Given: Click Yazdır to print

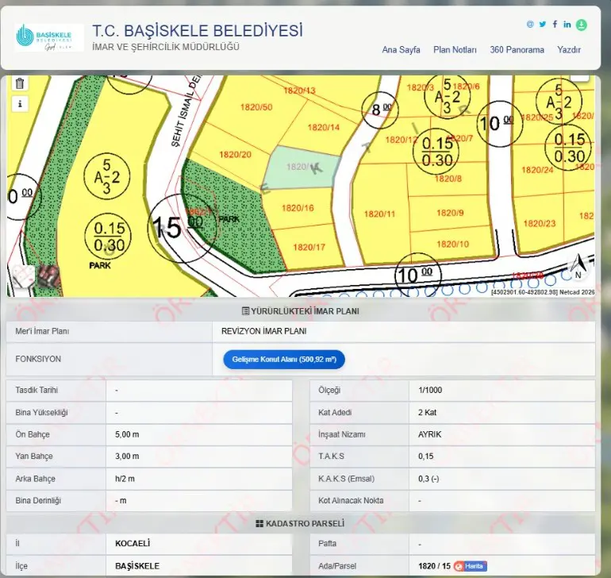Looking at the screenshot, I should click(x=568, y=50).
